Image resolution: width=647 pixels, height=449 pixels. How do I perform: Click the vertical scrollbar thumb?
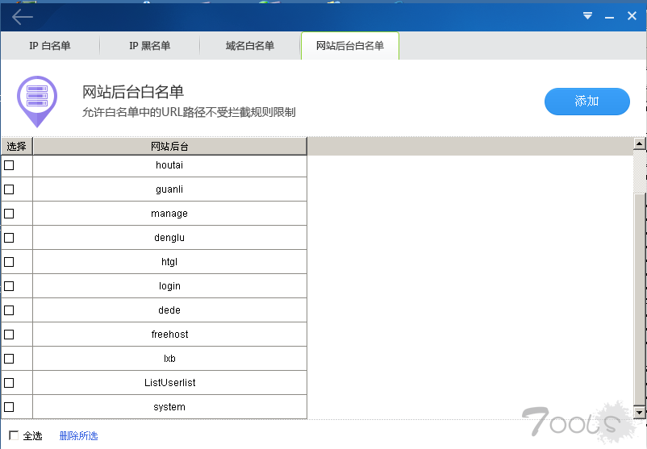tap(640, 299)
